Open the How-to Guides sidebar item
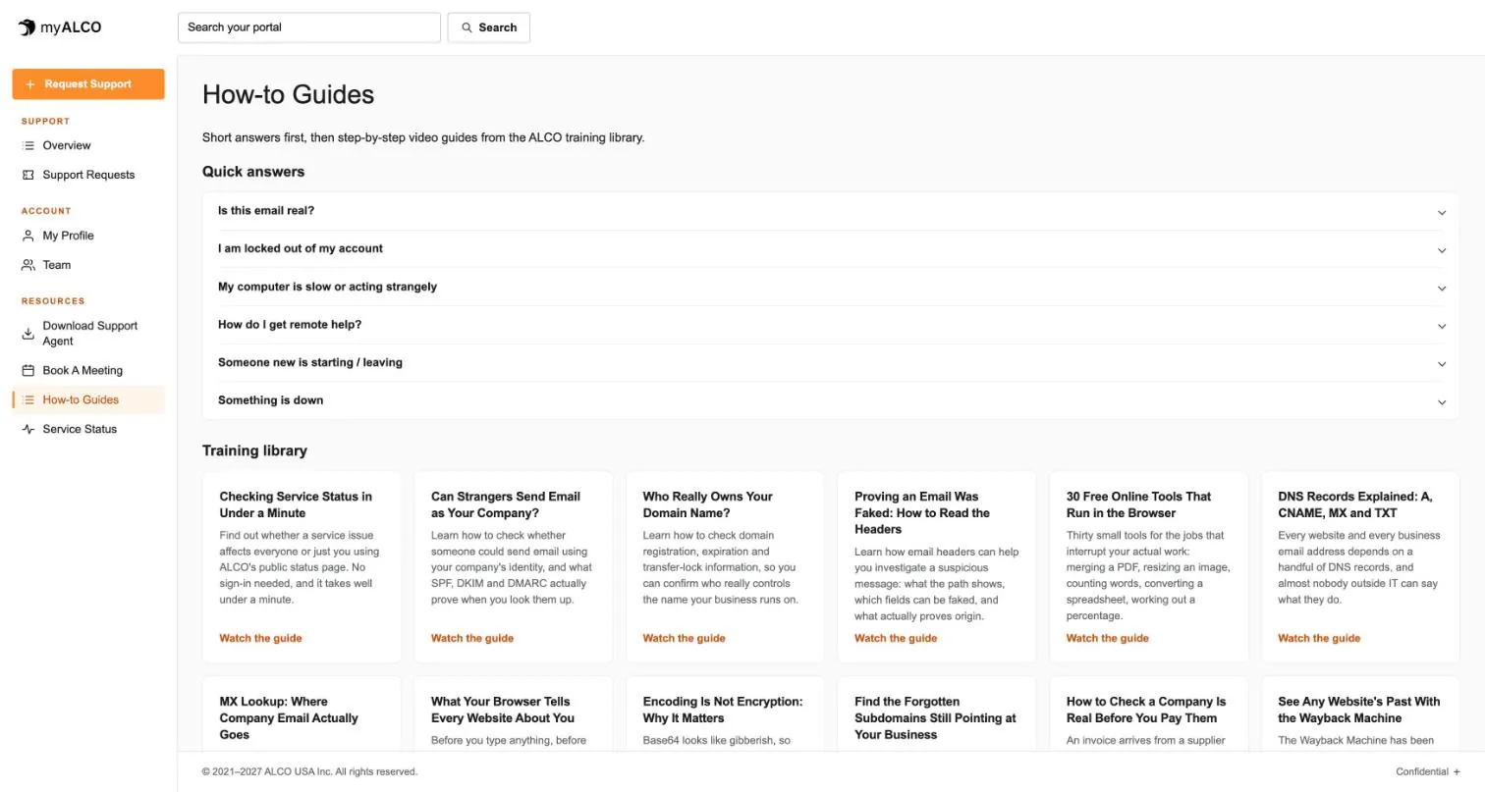The height and width of the screenshot is (792, 1485). tap(88, 399)
